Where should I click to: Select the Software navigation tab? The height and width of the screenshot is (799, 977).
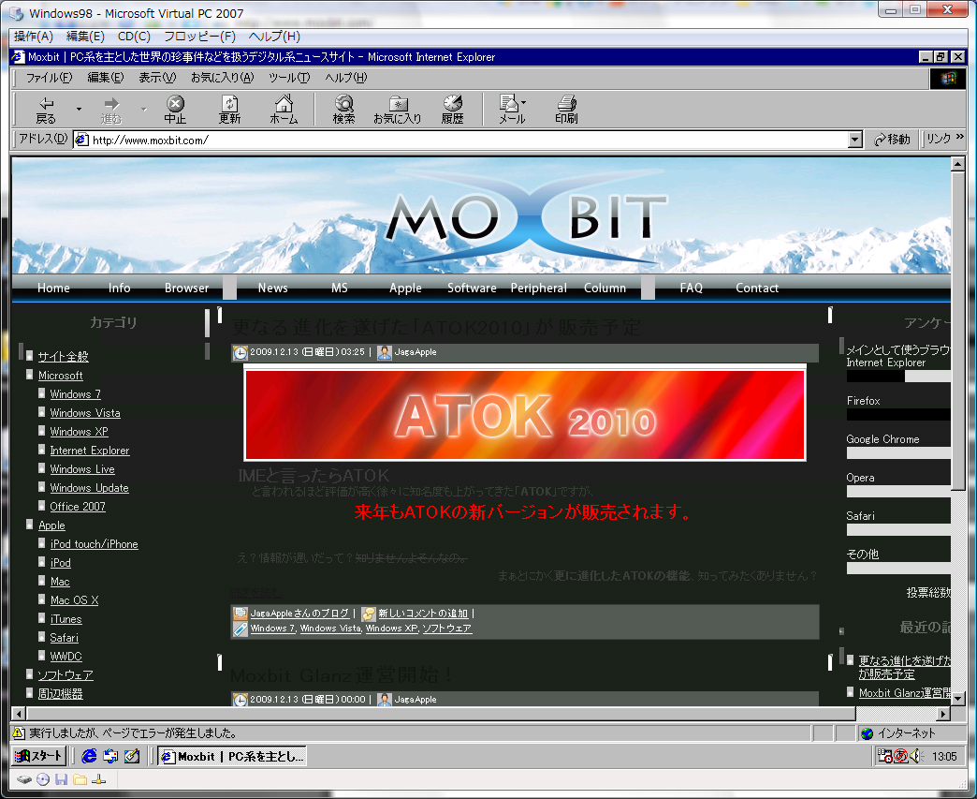click(472, 288)
